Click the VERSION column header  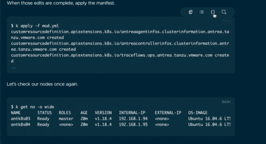(x=103, y=113)
